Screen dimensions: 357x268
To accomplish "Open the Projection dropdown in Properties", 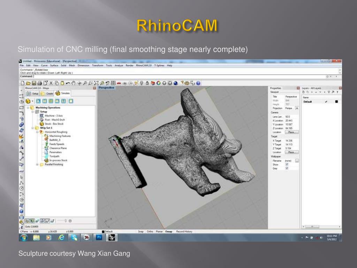I will click(297, 108).
